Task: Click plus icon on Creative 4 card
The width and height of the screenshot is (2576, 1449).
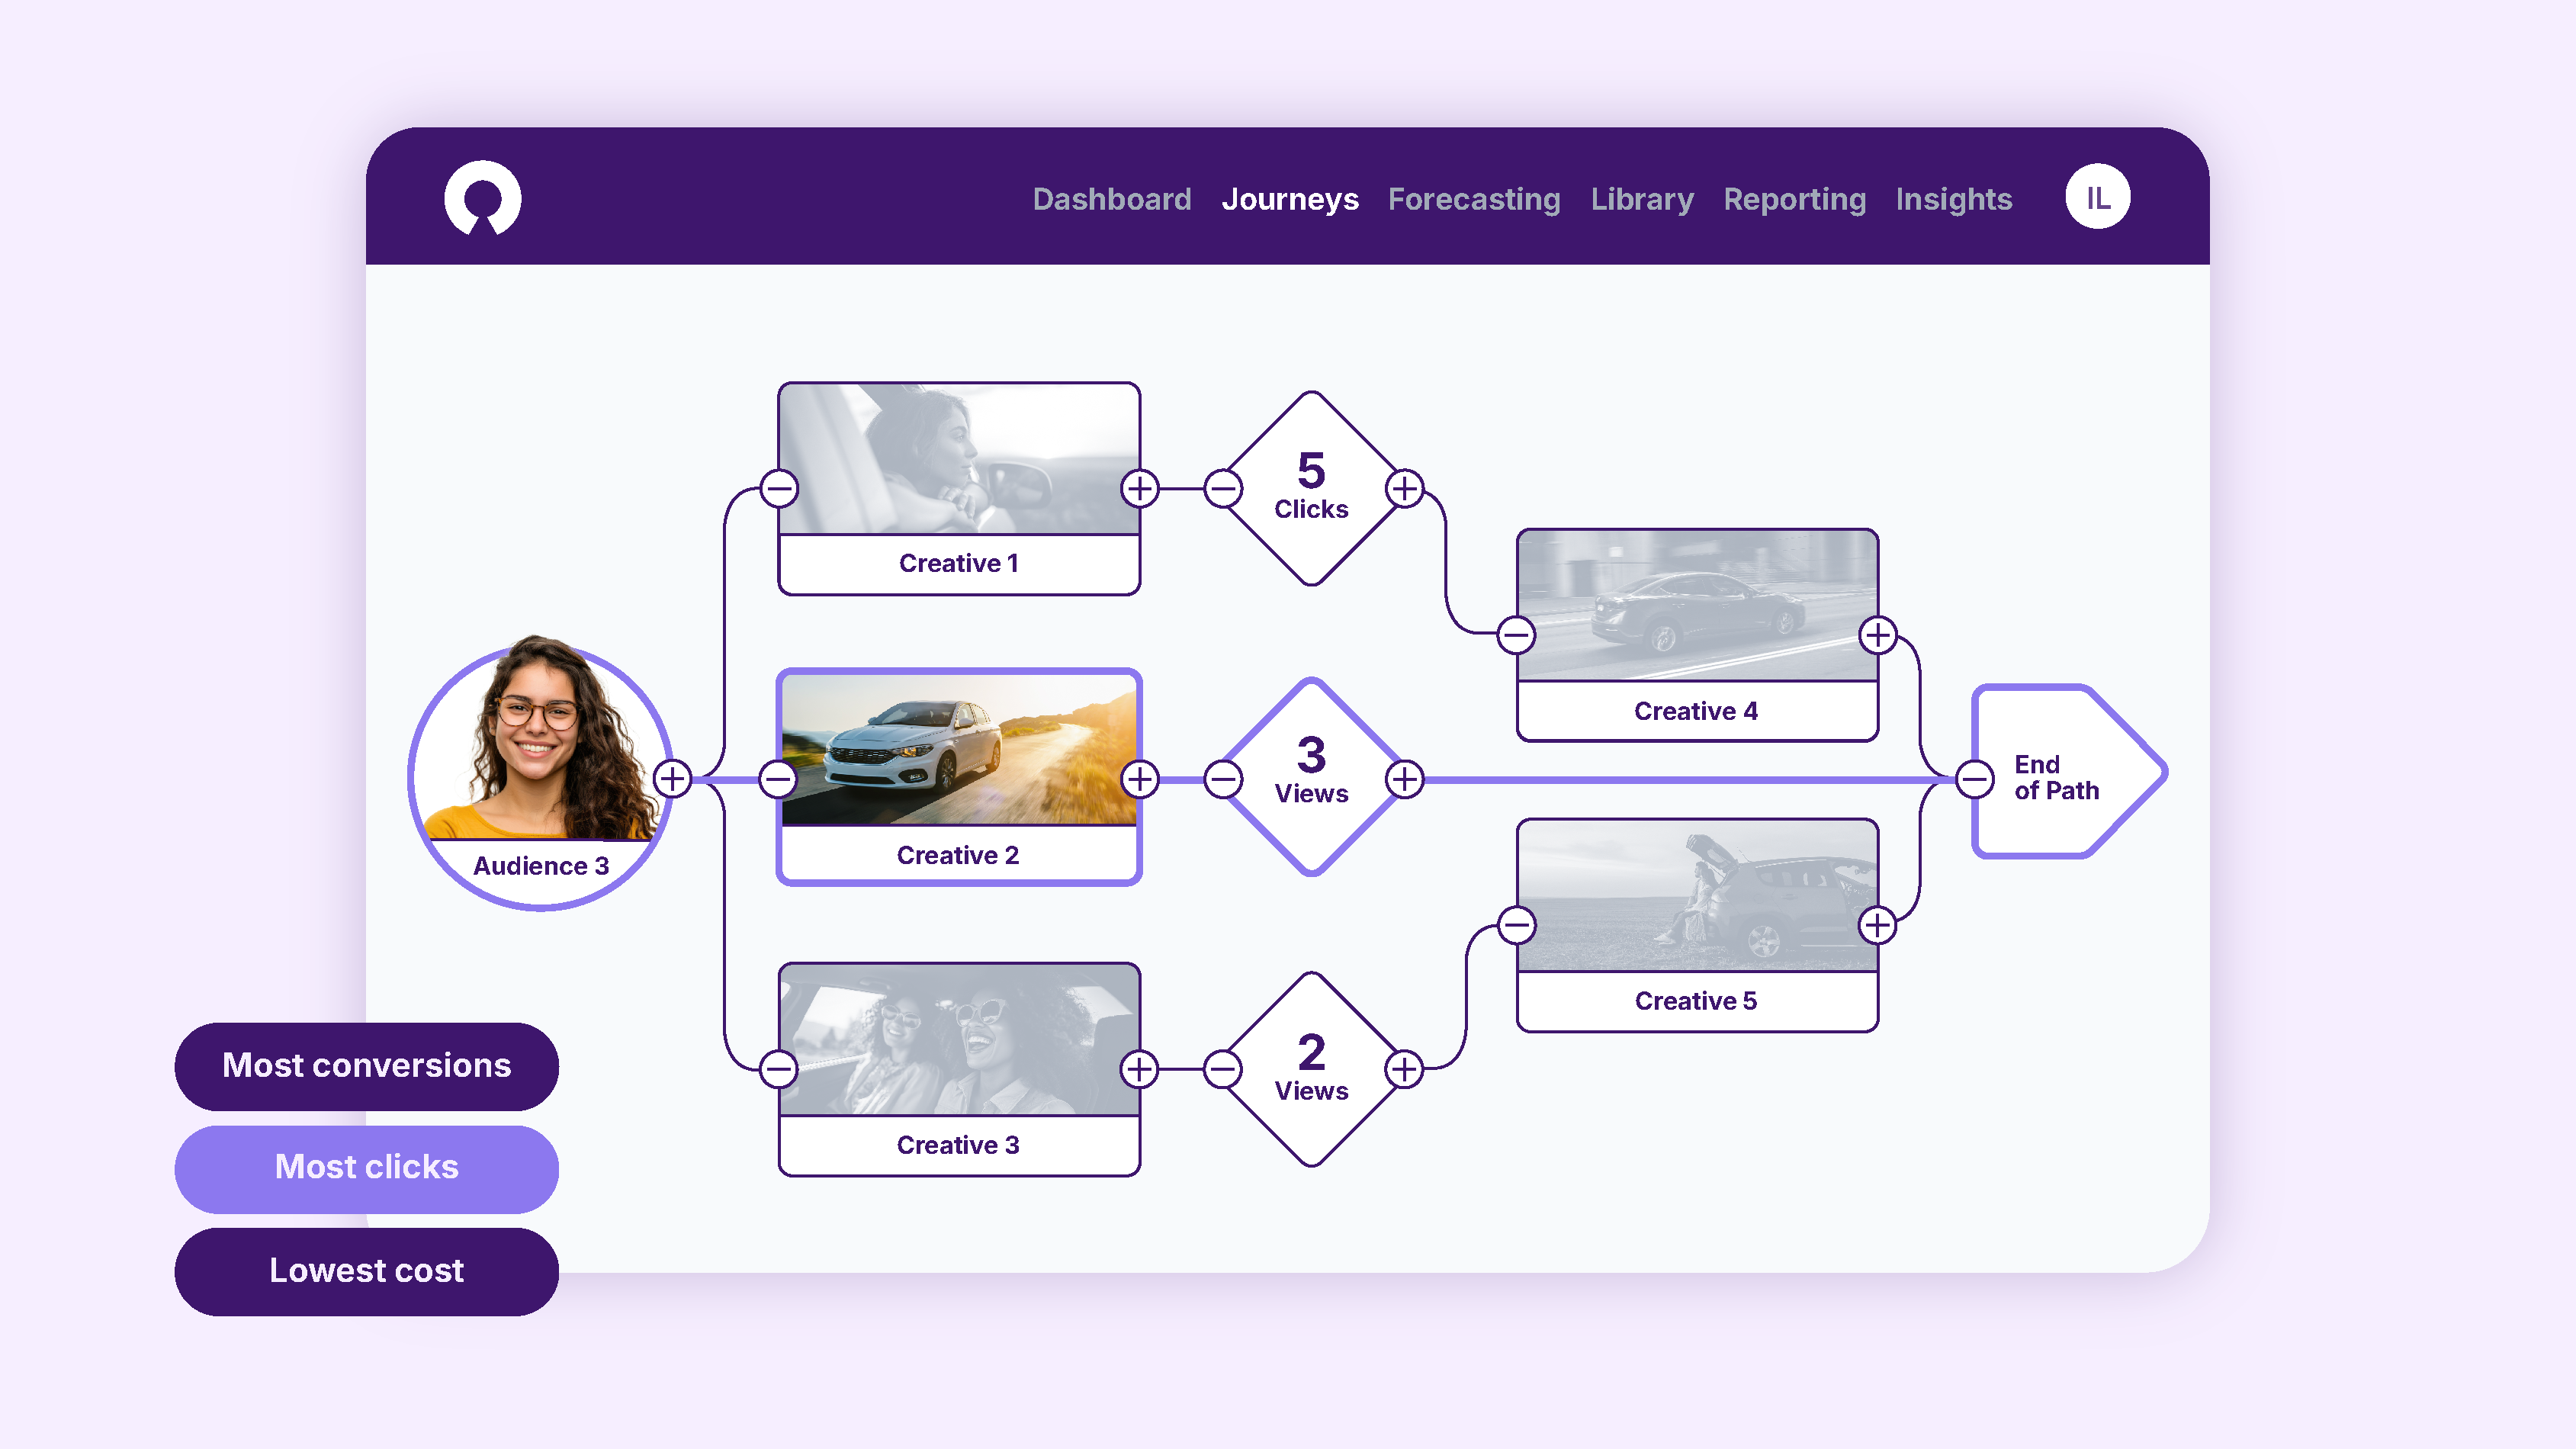Action: (1877, 634)
